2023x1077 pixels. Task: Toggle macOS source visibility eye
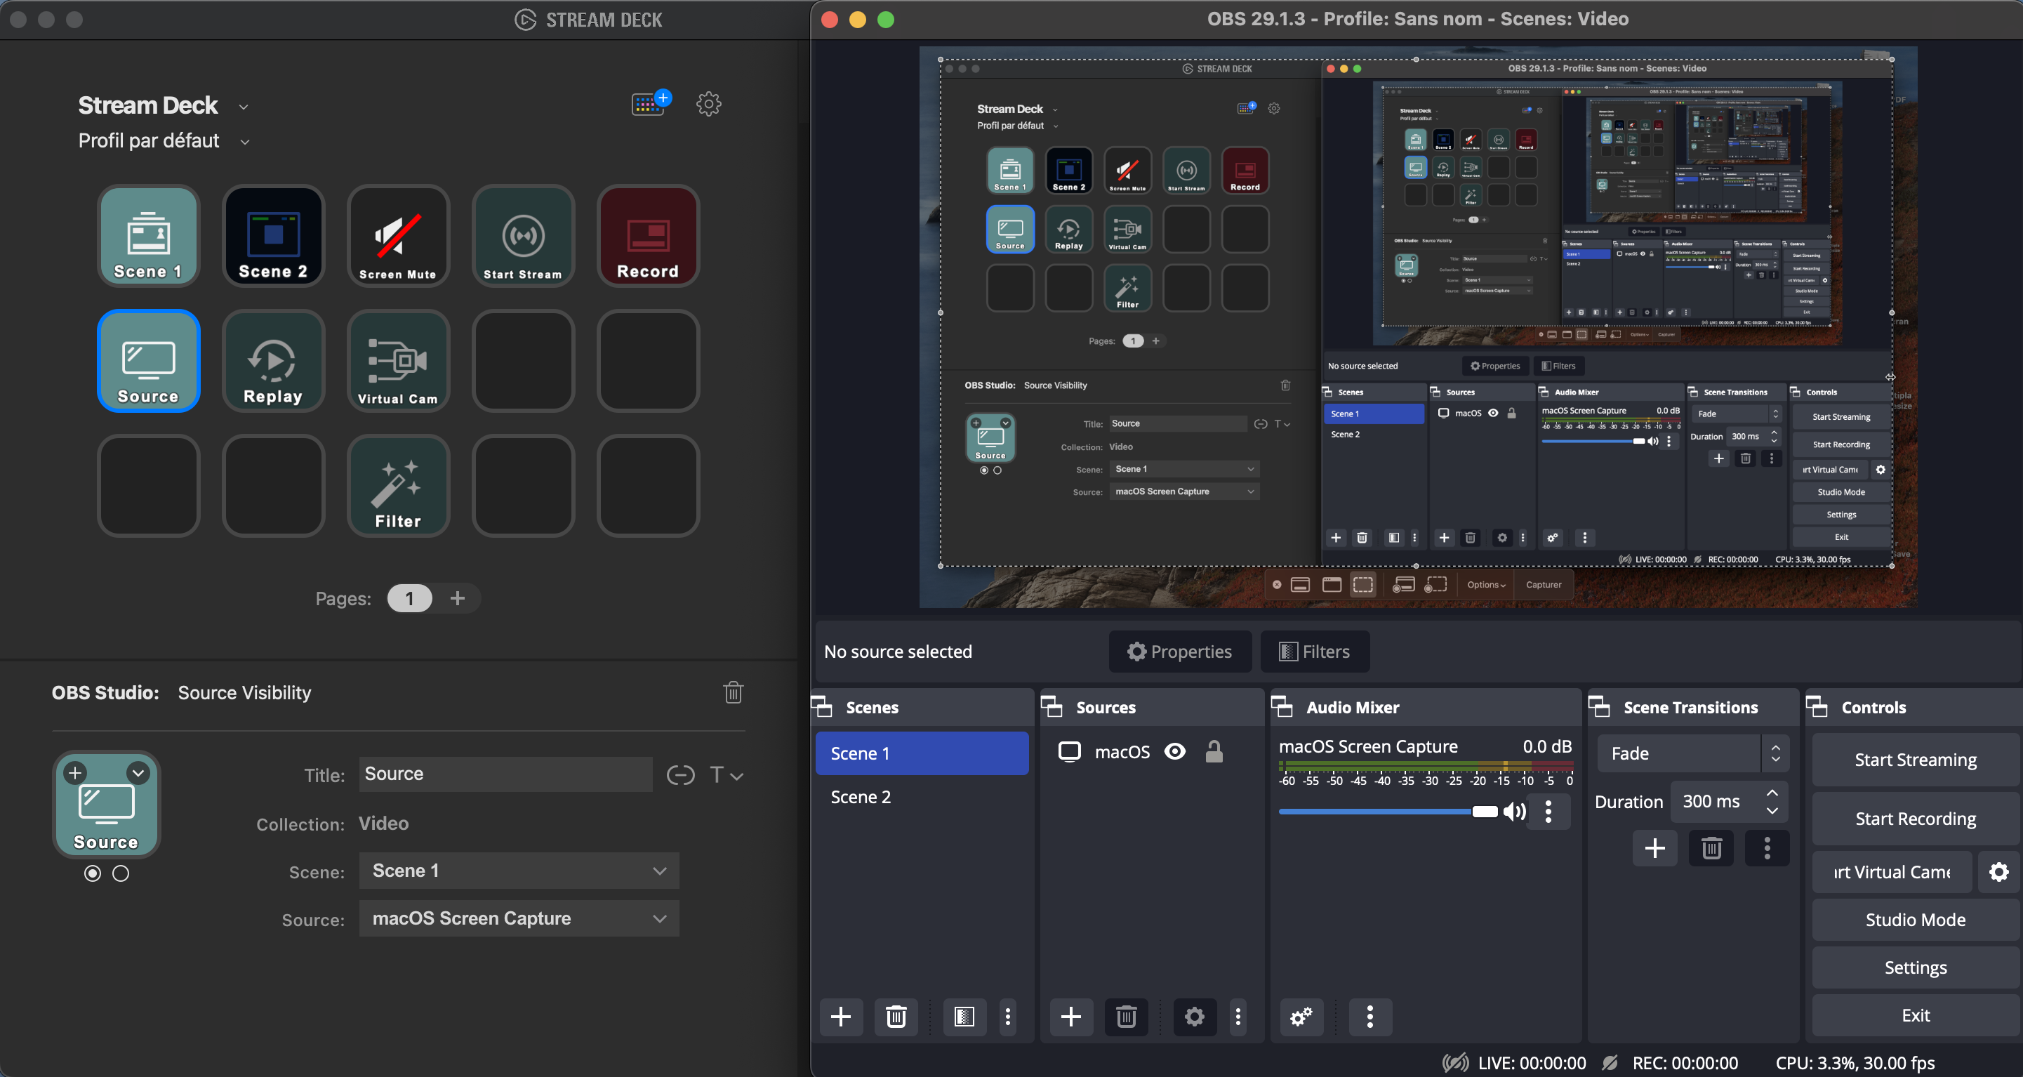coord(1175,752)
